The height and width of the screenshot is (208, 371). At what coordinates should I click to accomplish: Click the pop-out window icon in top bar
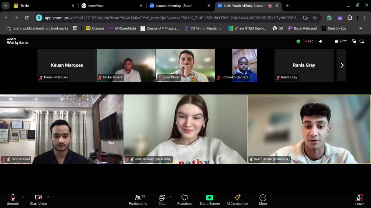362,41
